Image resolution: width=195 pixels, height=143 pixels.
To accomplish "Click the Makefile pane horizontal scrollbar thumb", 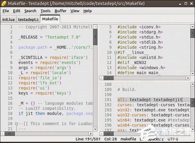I will coord(109,134).
